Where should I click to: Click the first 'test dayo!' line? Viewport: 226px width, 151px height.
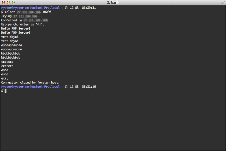10,37
